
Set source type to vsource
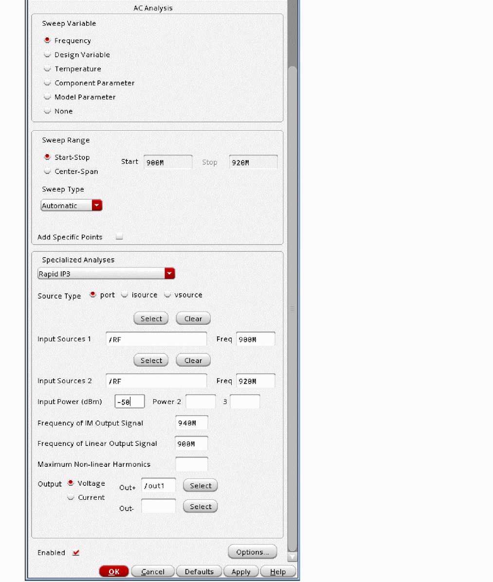[167, 295]
